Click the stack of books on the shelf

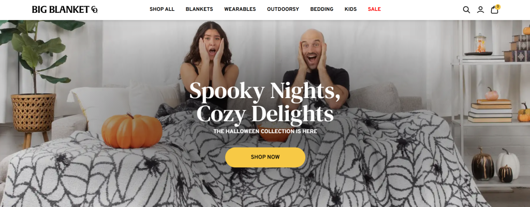[490, 110]
